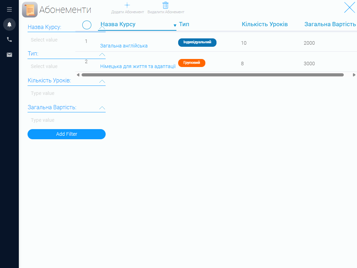Click the Абонементи scroll logo icon
Viewport: 357px width, 268px height.
tap(30, 9)
